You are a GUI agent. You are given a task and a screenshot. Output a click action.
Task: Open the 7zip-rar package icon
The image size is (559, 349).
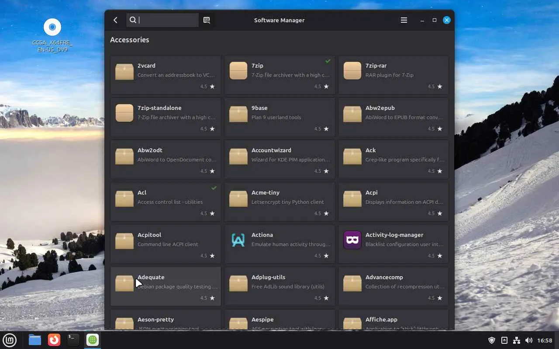(x=352, y=71)
